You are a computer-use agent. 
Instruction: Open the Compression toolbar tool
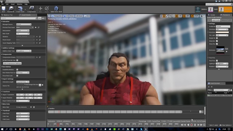(x=32, y=9)
